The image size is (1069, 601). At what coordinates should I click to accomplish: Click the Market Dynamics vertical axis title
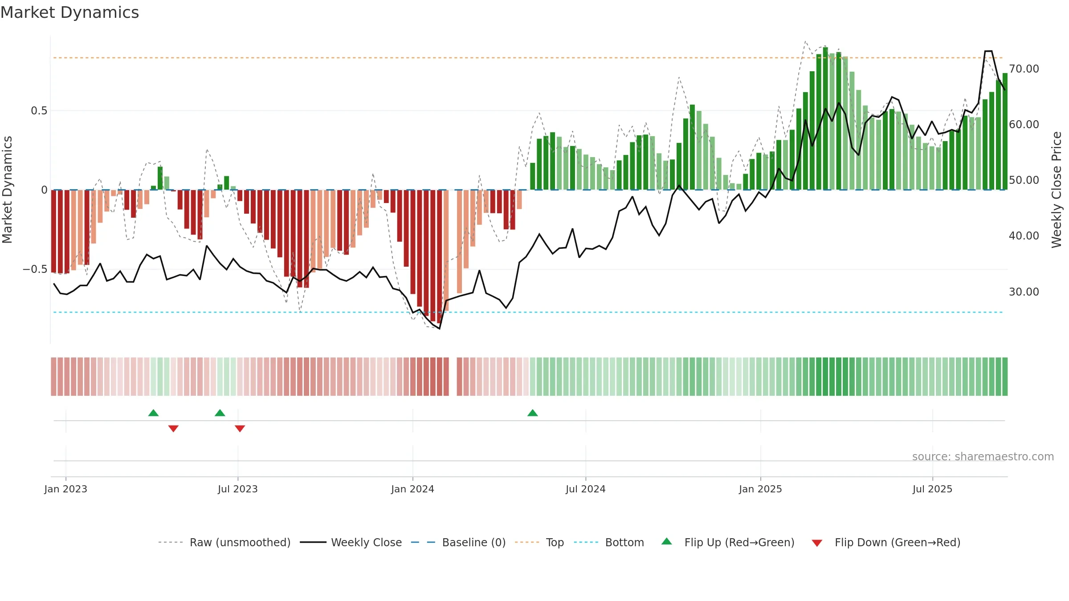[x=7, y=190]
